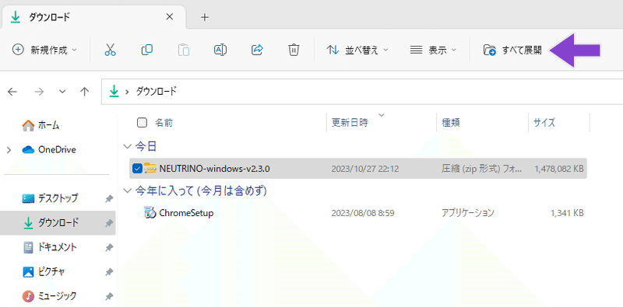Sort by the 名前 column header
Image resolution: width=623 pixels, height=307 pixels.
tap(164, 123)
